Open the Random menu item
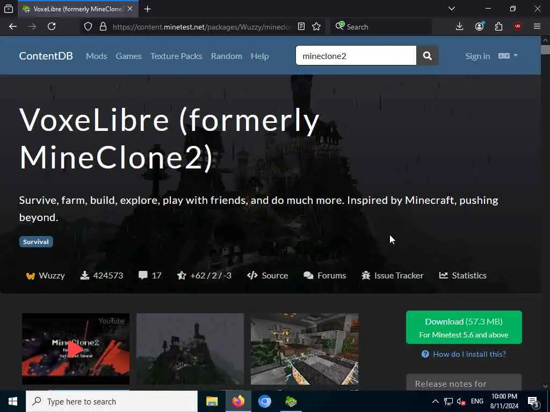The height and width of the screenshot is (412, 550). click(x=227, y=56)
